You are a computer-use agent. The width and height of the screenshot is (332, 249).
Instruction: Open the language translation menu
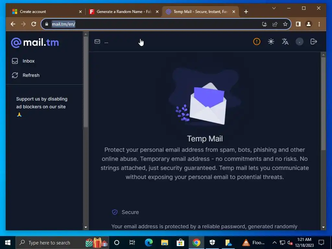[285, 41]
